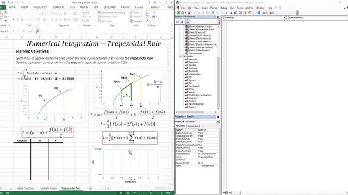Screen dimensions: 348x195
Task: Select the Bisection module in project tree
Action: tap(193, 59)
